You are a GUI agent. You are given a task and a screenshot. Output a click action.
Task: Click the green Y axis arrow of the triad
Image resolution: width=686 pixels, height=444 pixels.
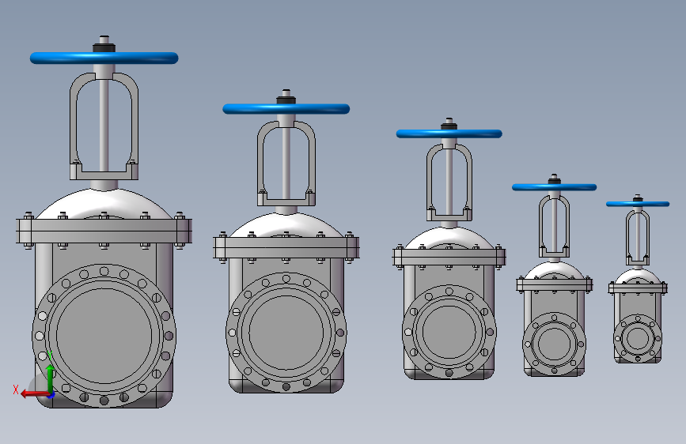coord(50,378)
